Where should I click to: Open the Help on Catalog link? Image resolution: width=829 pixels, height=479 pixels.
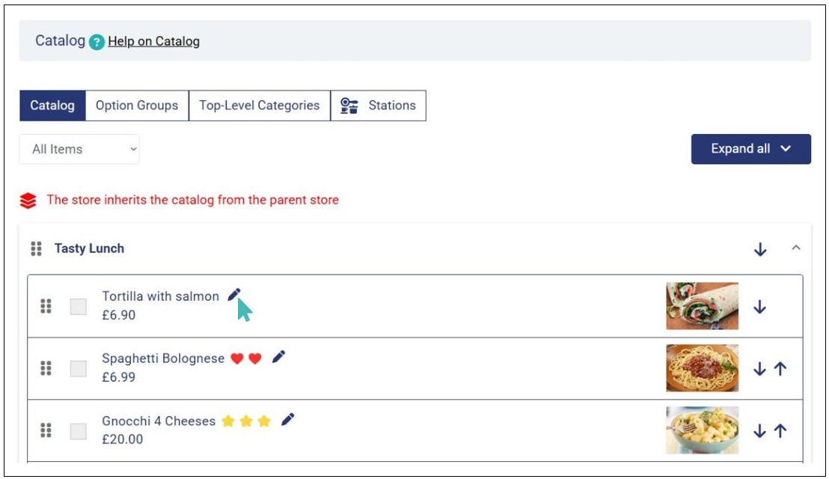point(154,41)
